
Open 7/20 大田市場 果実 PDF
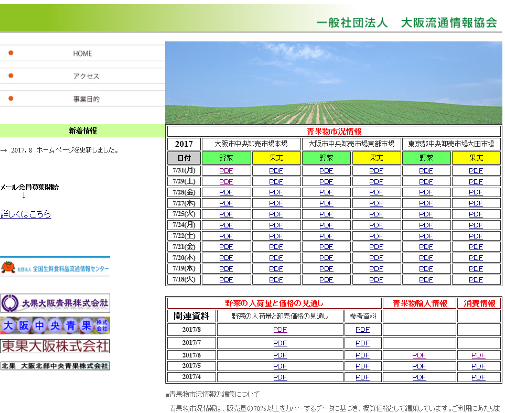(x=476, y=257)
